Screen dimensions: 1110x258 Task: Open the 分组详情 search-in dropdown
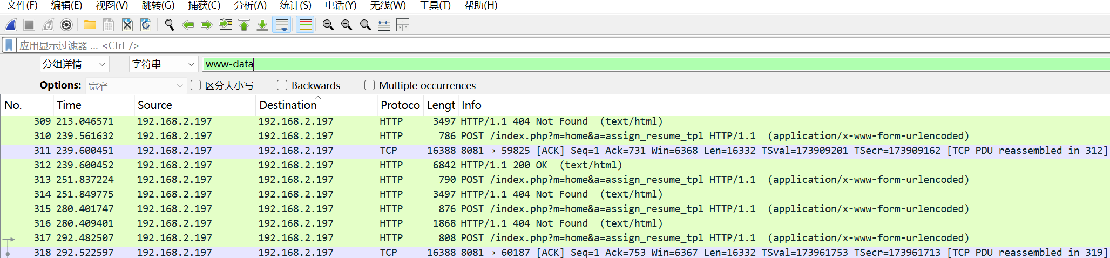point(75,64)
